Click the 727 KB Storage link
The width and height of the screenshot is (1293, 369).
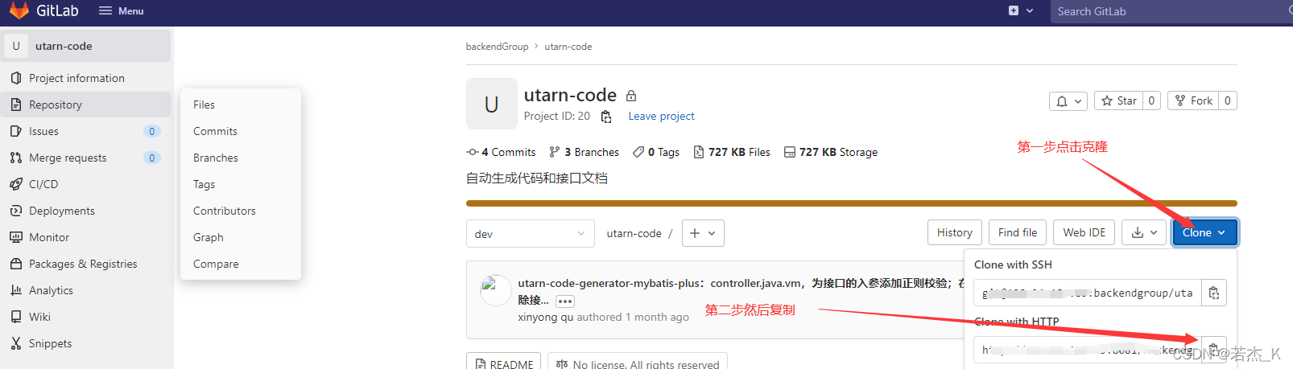point(831,152)
